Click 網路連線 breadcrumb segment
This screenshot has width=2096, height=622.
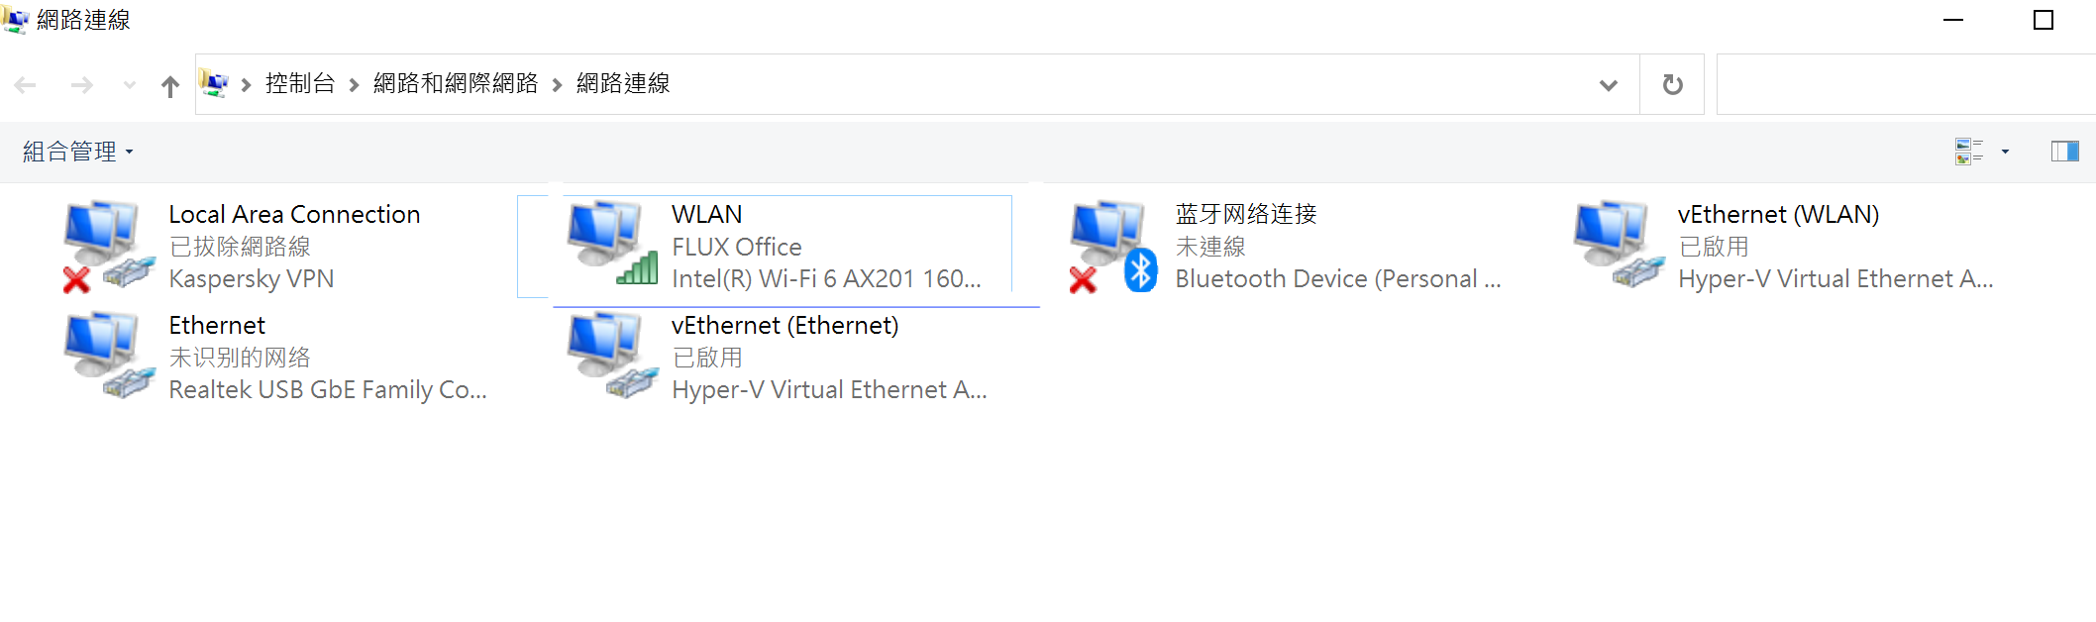coord(623,84)
